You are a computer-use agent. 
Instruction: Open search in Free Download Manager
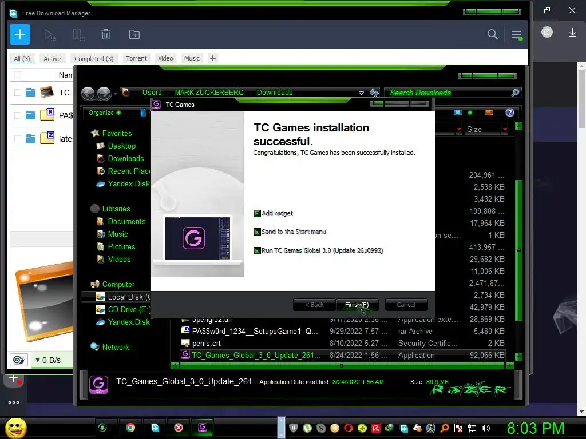(x=493, y=35)
